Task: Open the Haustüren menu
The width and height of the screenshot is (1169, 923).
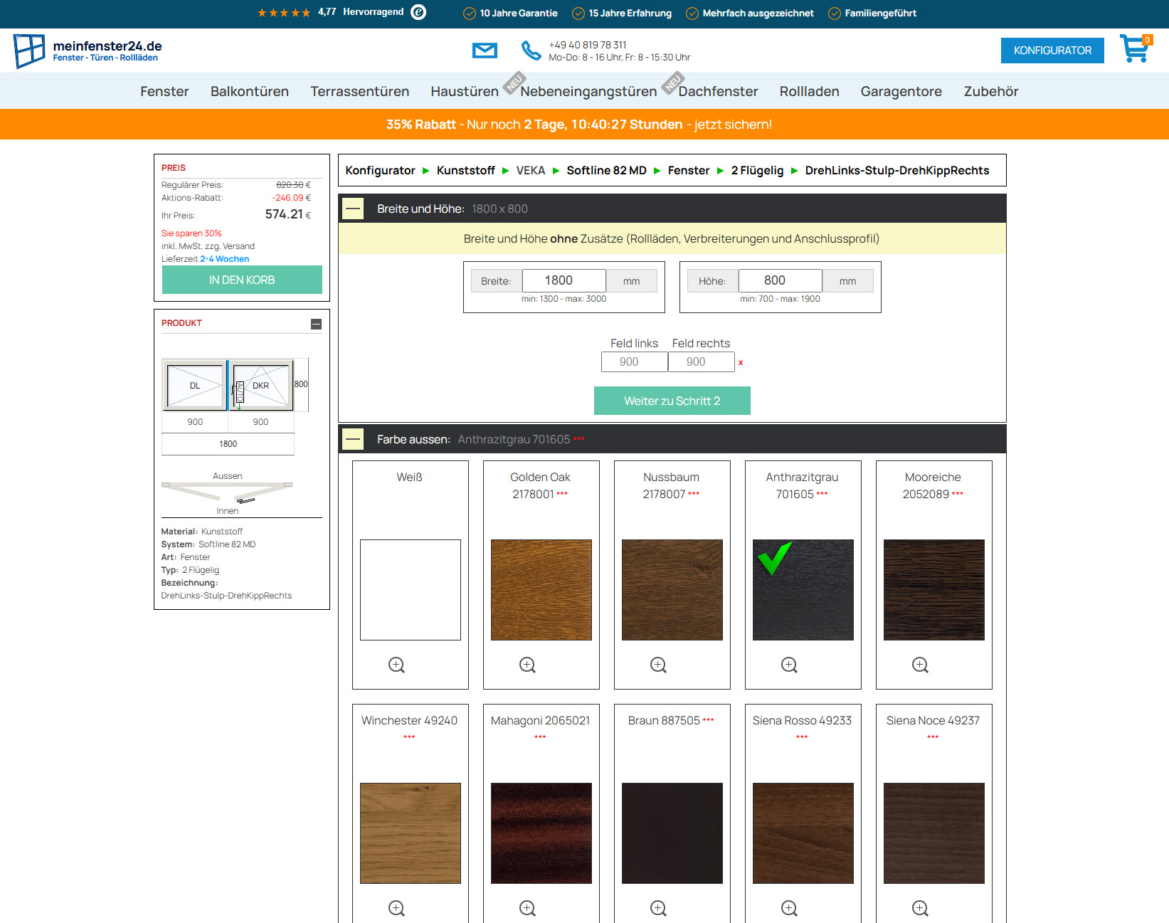Action: (465, 91)
